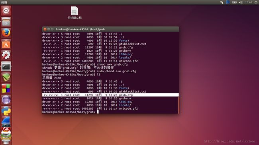The height and width of the screenshot is (145, 259).
Task: Launch the Python icon in dock
Action: (6, 111)
